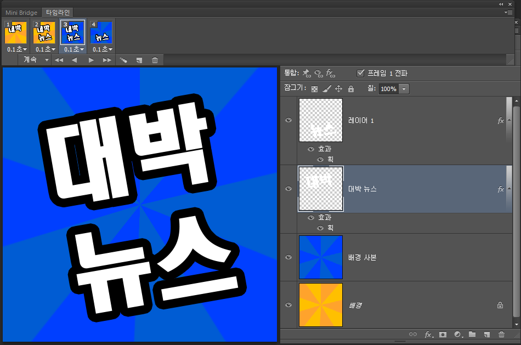Open the fill percentage dropdown arrow
521x345 pixels.
[x=404, y=89]
